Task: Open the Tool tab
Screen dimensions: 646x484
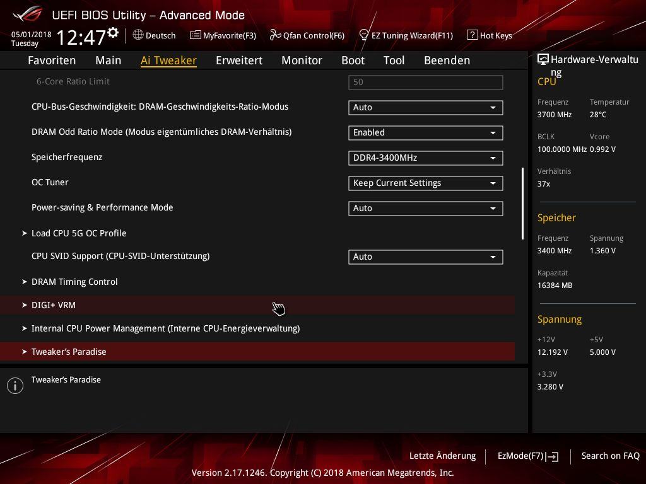Action: (x=394, y=60)
